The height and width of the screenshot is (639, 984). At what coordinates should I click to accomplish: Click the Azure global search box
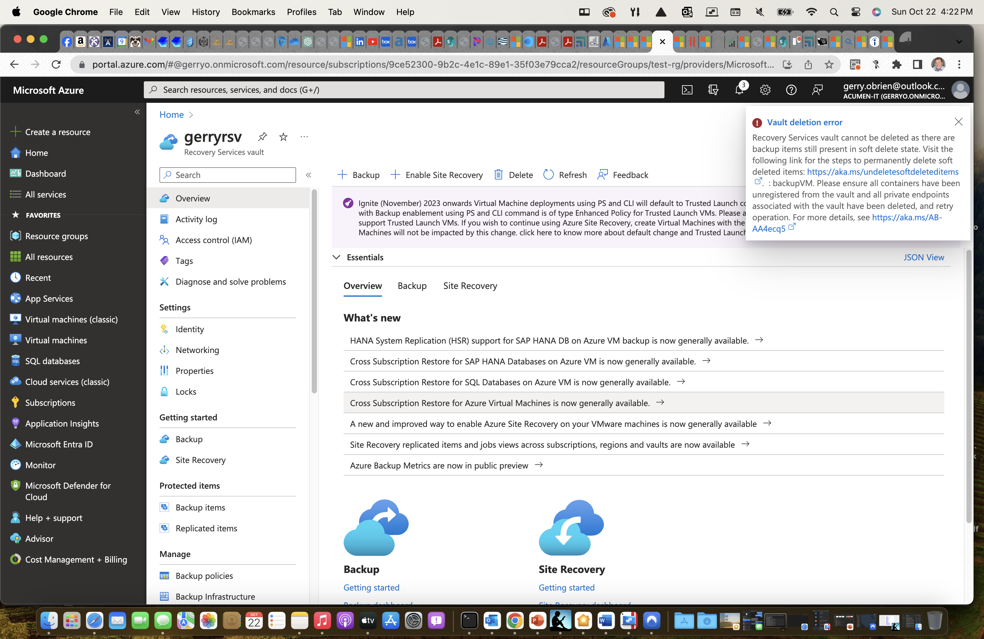click(404, 90)
